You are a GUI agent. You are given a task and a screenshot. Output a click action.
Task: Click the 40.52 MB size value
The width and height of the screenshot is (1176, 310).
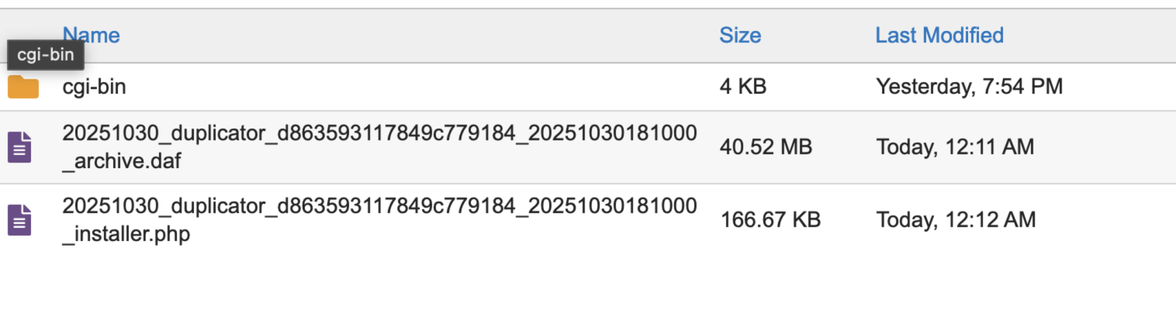(765, 147)
